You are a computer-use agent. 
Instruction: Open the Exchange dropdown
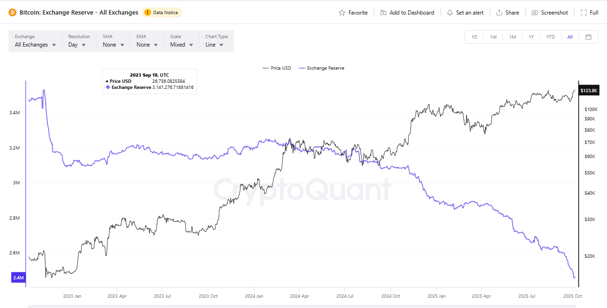click(35, 45)
